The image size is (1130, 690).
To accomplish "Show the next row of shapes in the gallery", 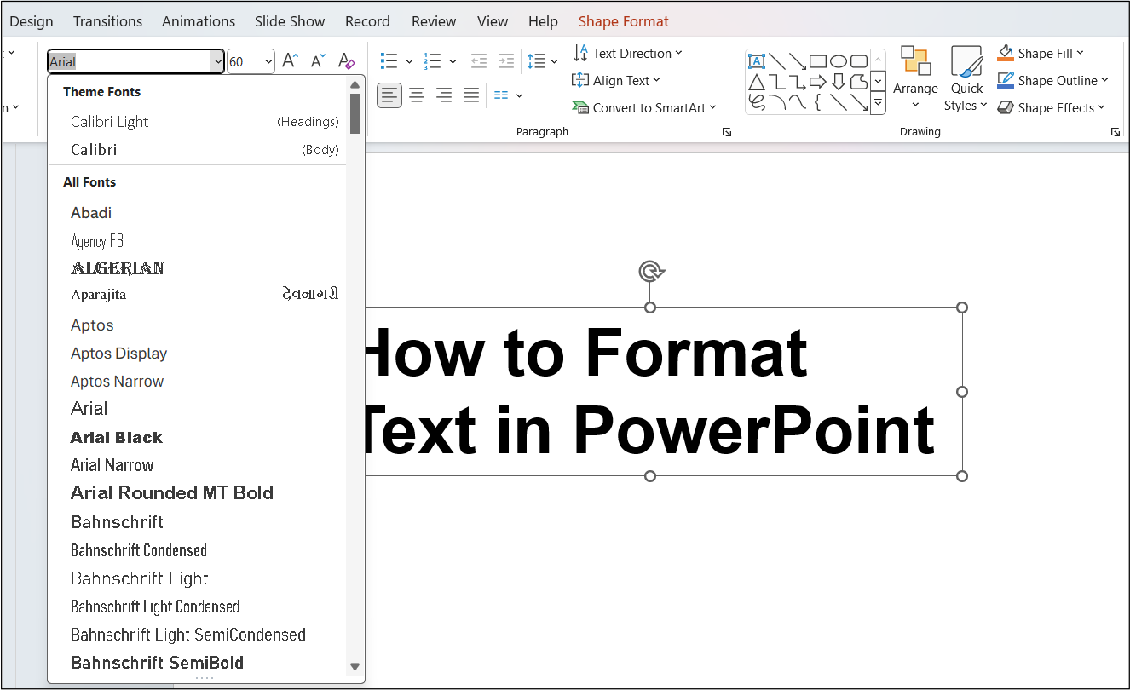I will (x=878, y=83).
